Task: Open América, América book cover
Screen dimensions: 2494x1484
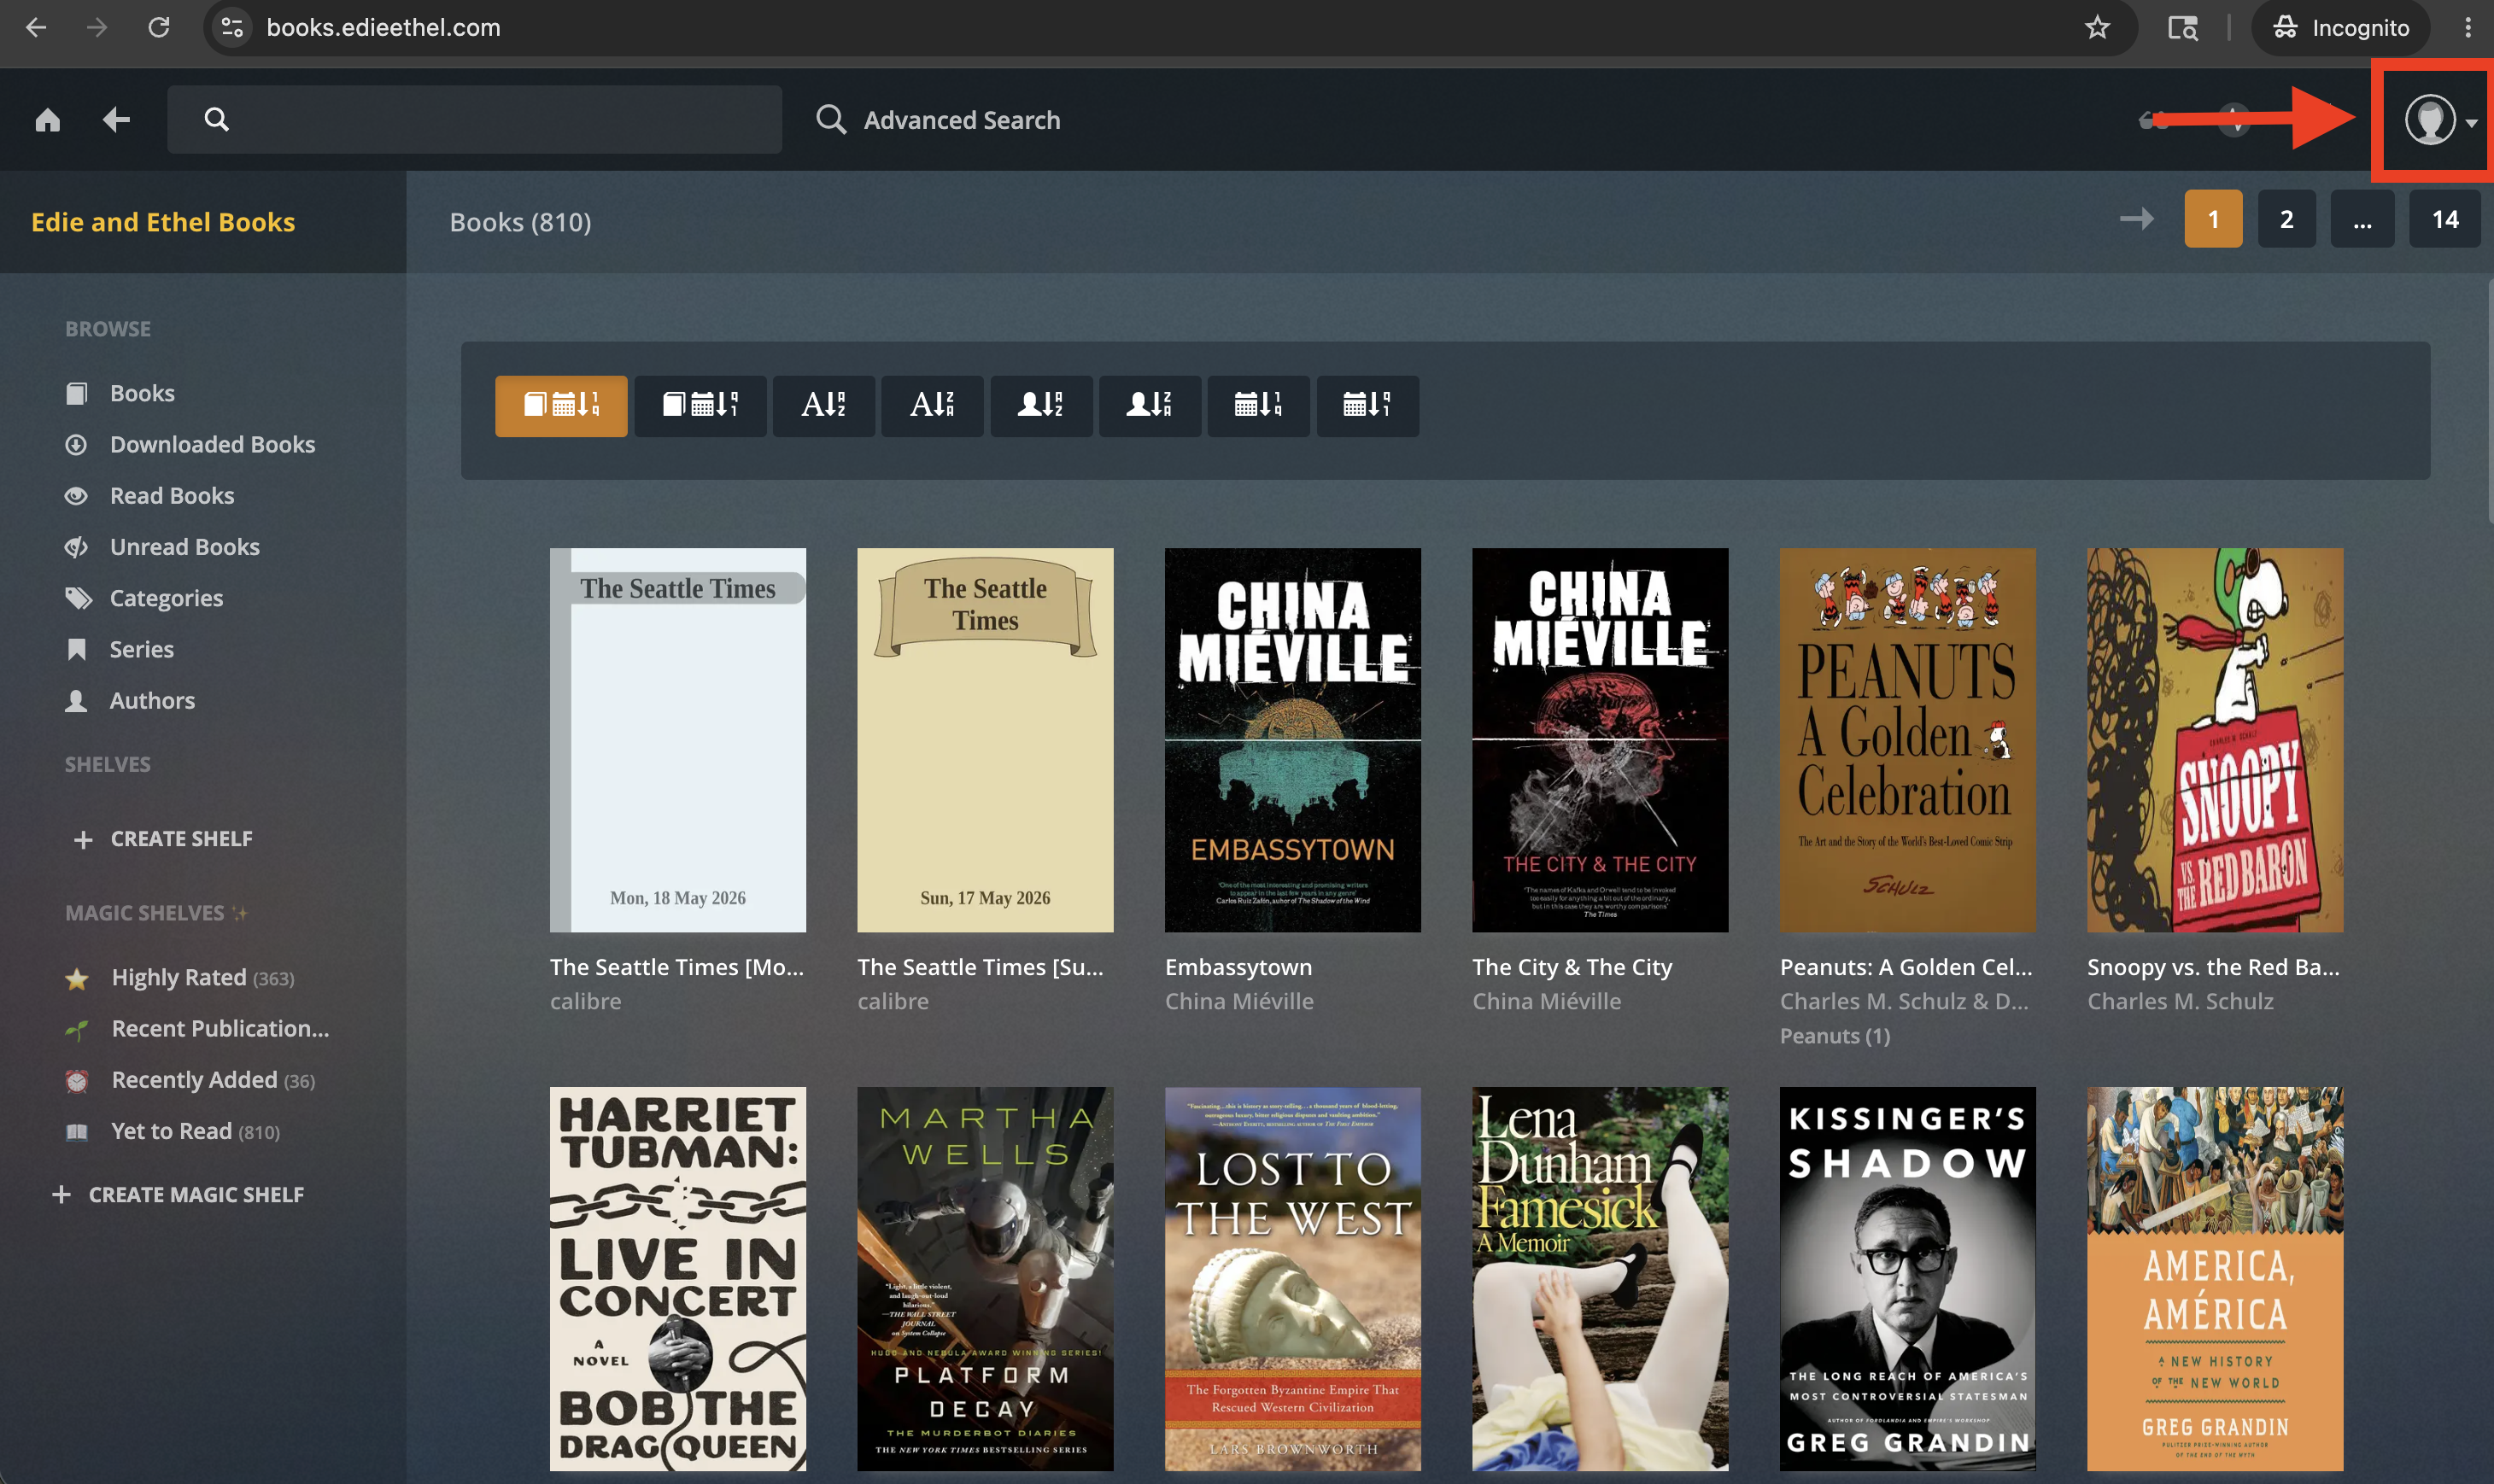Action: click(2215, 1278)
